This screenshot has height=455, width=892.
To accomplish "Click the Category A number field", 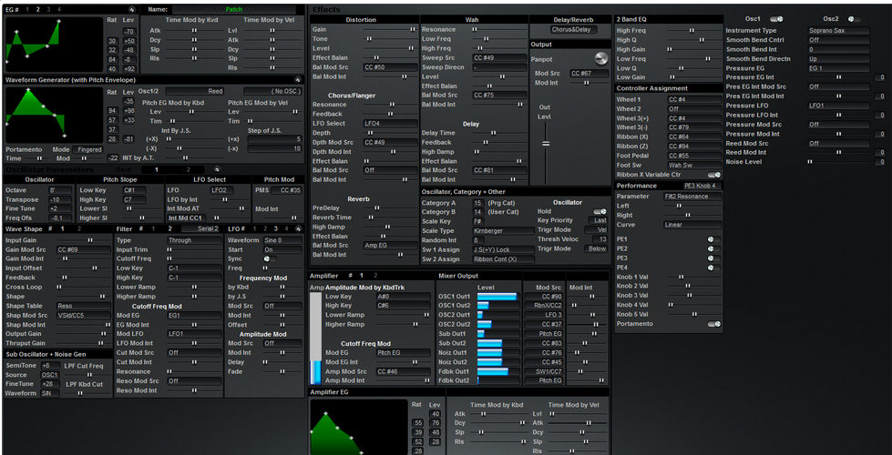I will [x=478, y=203].
